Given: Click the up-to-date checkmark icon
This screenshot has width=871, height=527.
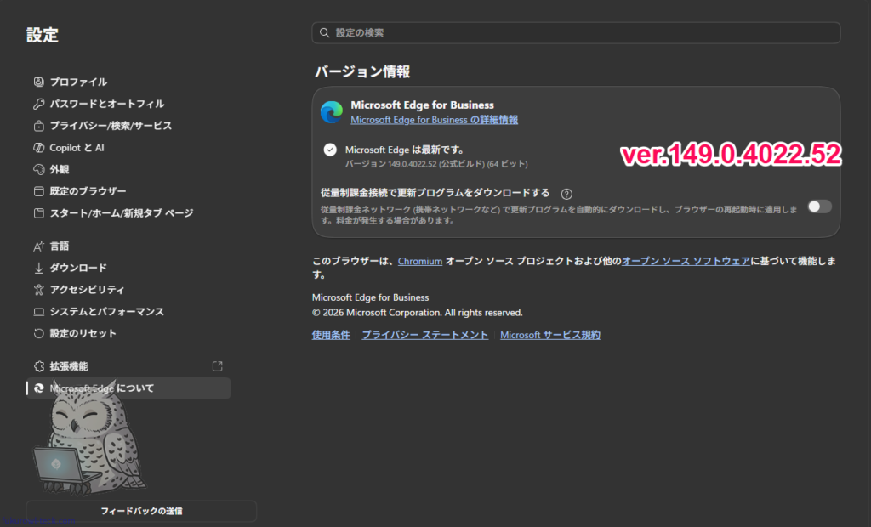Looking at the screenshot, I should point(330,150).
